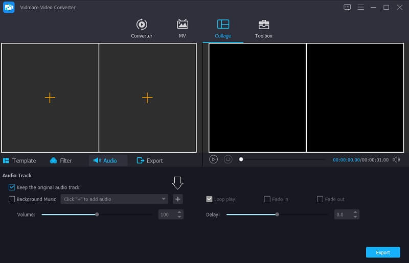Image resolution: width=409 pixels, height=263 pixels.
Task: Mute the preview with the speaker icon
Action: point(396,160)
